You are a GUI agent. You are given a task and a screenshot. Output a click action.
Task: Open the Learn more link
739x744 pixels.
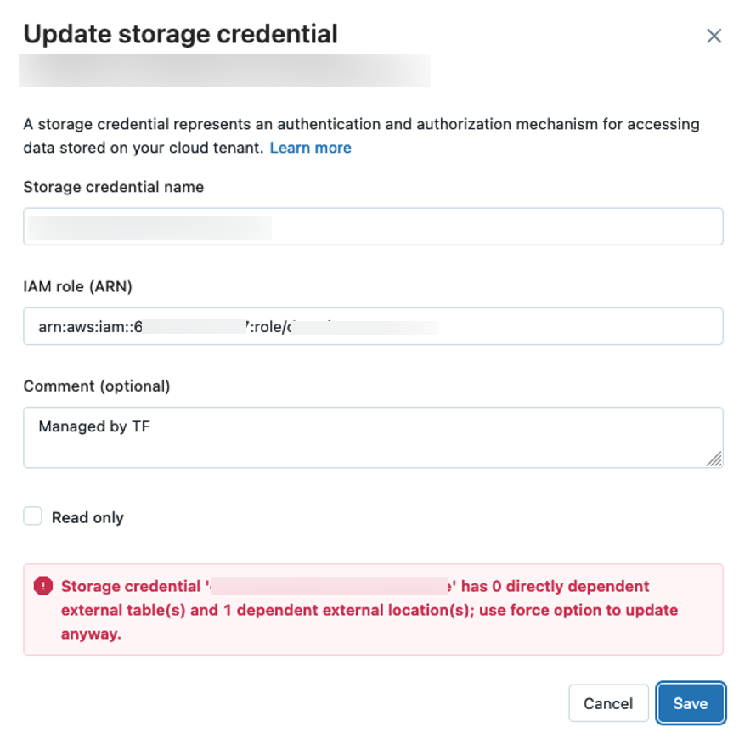pos(310,148)
